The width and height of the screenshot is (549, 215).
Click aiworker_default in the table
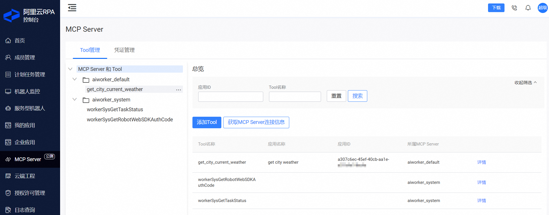(x=423, y=162)
